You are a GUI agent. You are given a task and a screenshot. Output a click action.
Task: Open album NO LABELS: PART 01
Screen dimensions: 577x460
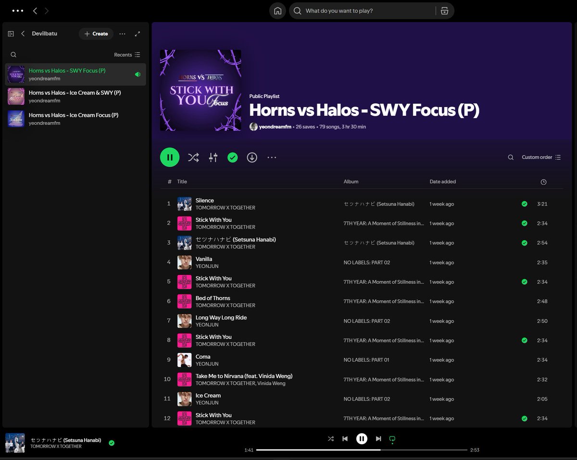(x=366, y=360)
